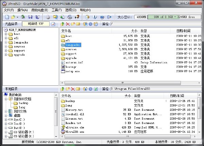This screenshot has width=204, height=146.
Task: Click the local file list horizontal scrollbar
Action: (128, 137)
